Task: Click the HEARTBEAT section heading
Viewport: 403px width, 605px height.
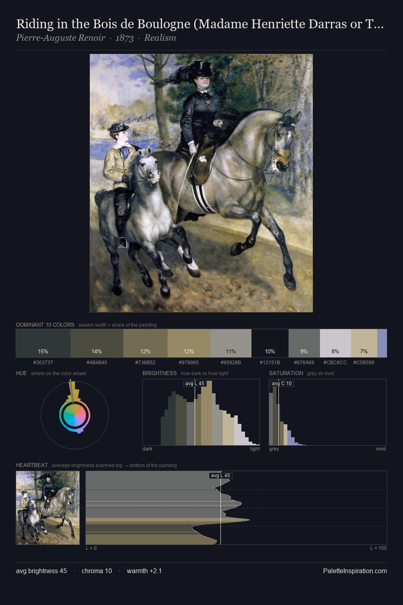Action: point(32,465)
